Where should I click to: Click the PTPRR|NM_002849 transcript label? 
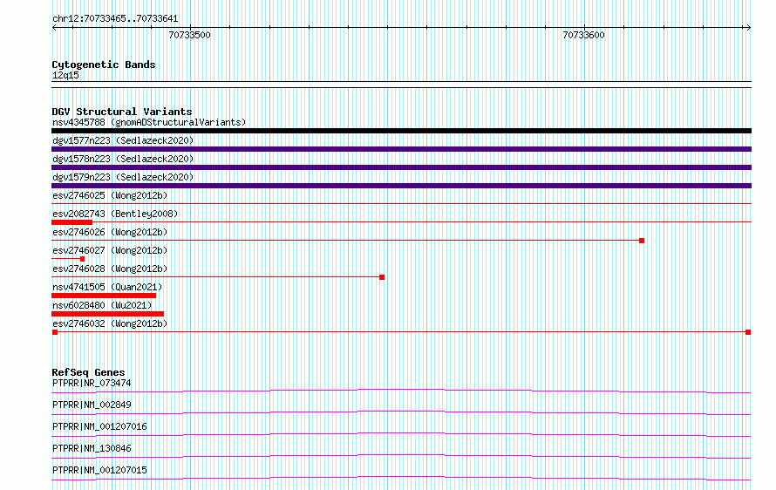(x=92, y=405)
